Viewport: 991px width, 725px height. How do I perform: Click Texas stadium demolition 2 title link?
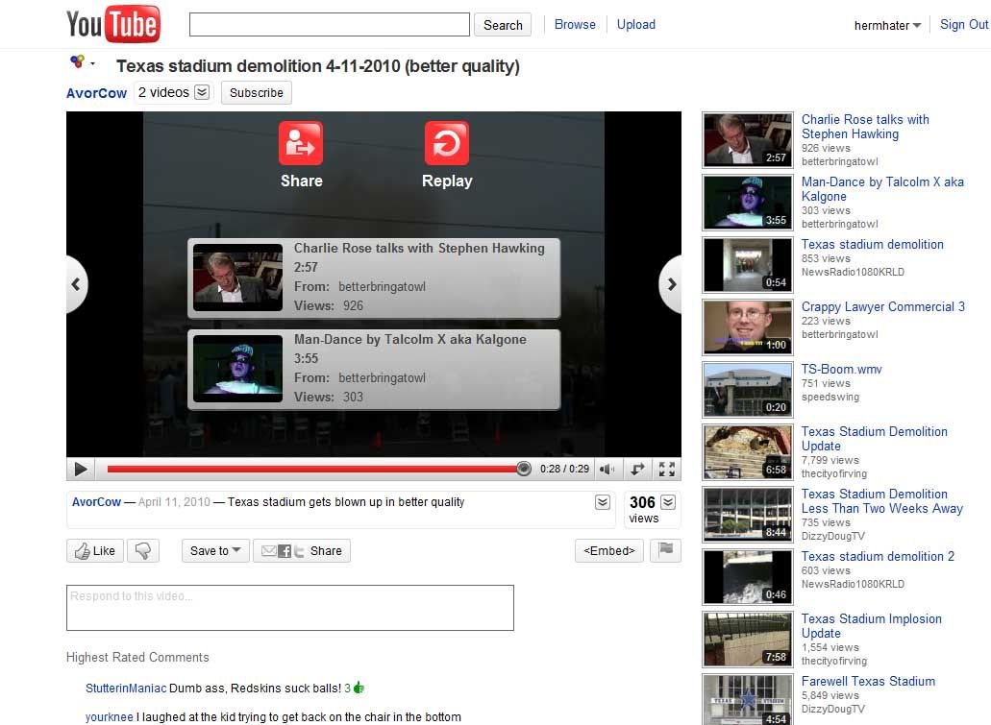[x=878, y=556]
